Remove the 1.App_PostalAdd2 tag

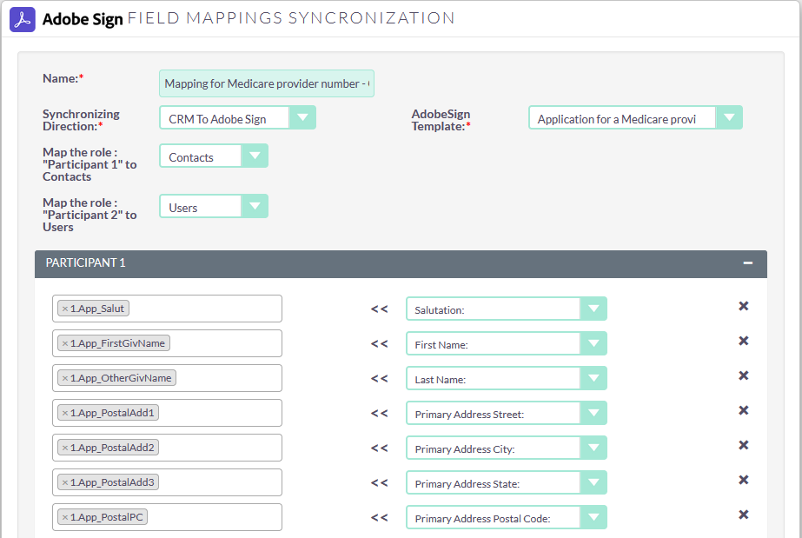(x=65, y=448)
